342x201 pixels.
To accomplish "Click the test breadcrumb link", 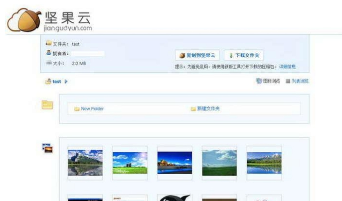I will pyautogui.click(x=57, y=82).
